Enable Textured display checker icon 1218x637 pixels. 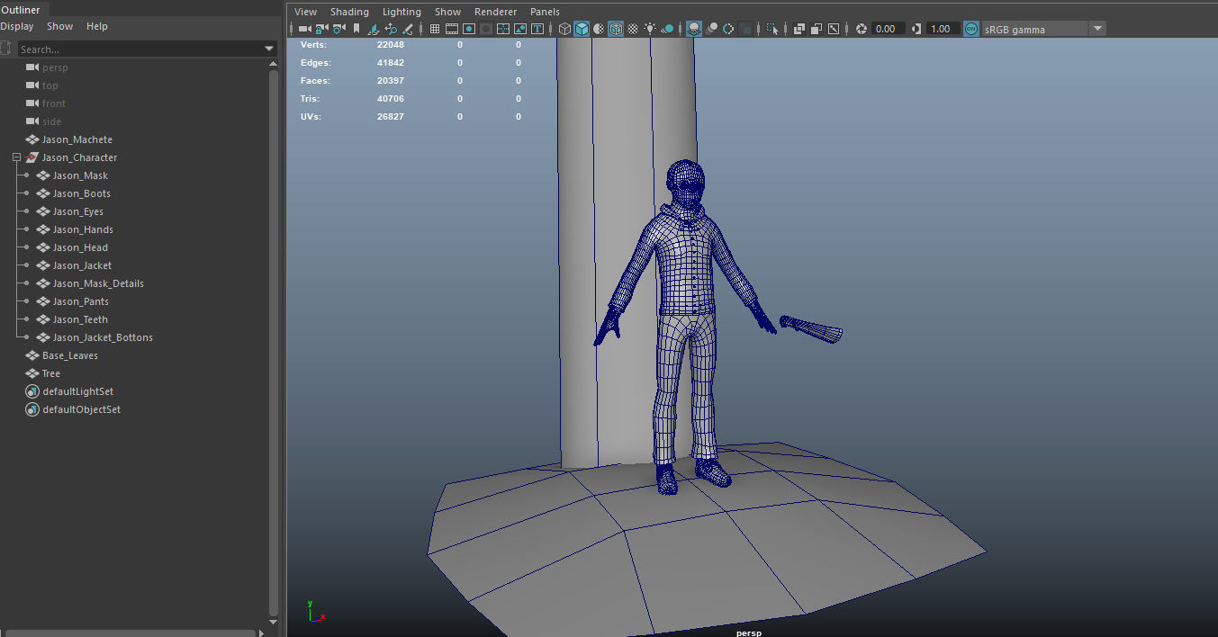point(634,29)
